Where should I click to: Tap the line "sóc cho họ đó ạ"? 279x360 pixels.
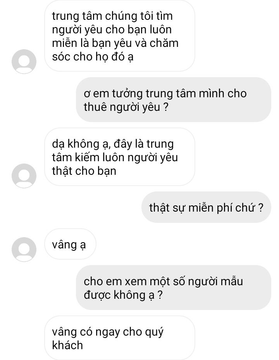(93, 57)
